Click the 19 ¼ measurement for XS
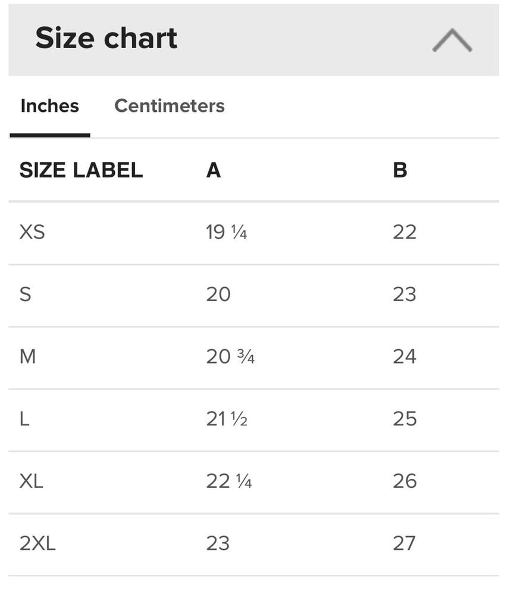Screen dimensions: 508x595 click(226, 232)
